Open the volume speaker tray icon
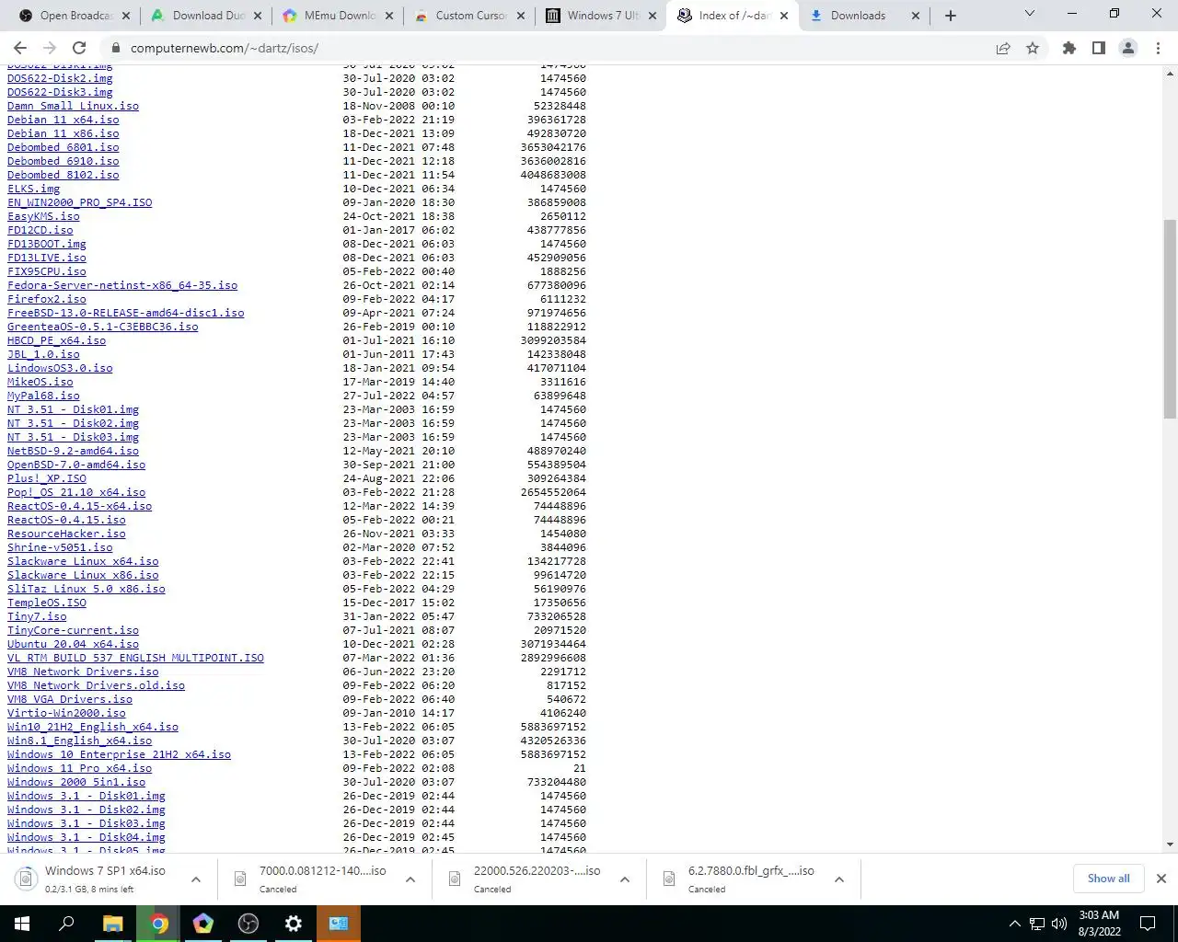This screenshot has width=1178, height=942. click(x=1058, y=924)
